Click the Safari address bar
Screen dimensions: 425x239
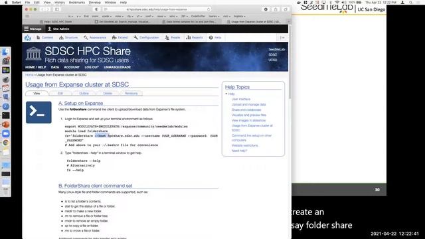157,9
